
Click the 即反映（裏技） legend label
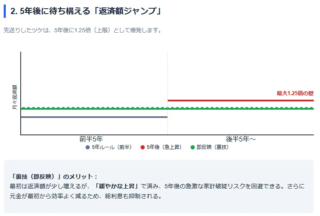point(213,147)
